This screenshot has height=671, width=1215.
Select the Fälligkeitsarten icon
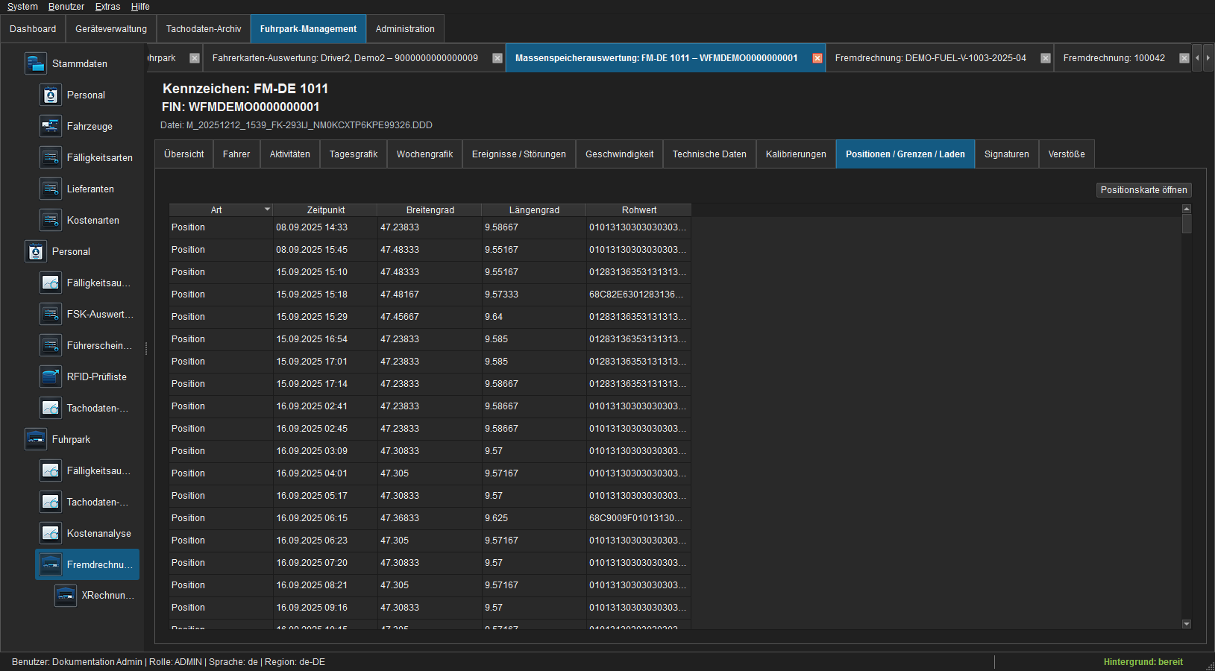click(50, 158)
